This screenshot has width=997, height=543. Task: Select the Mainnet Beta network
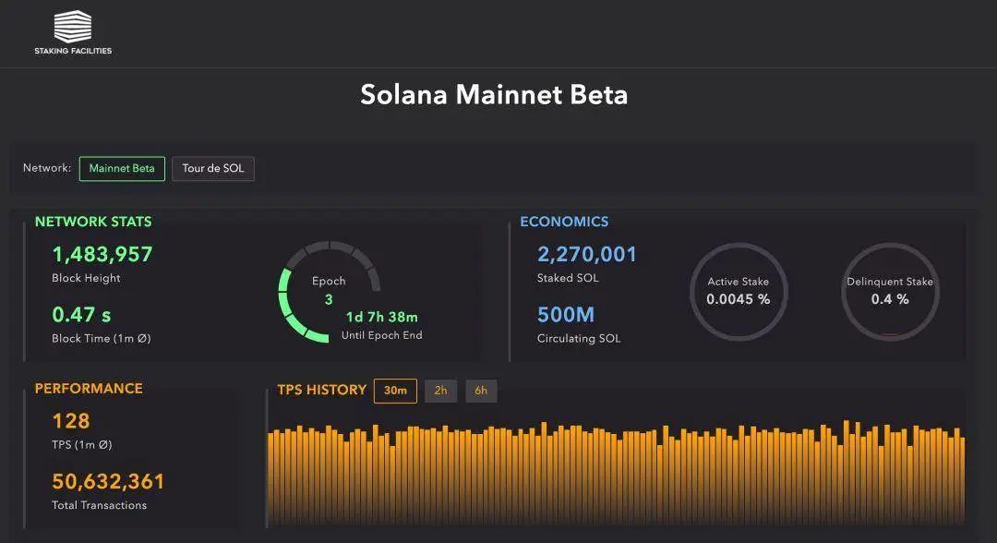122,169
